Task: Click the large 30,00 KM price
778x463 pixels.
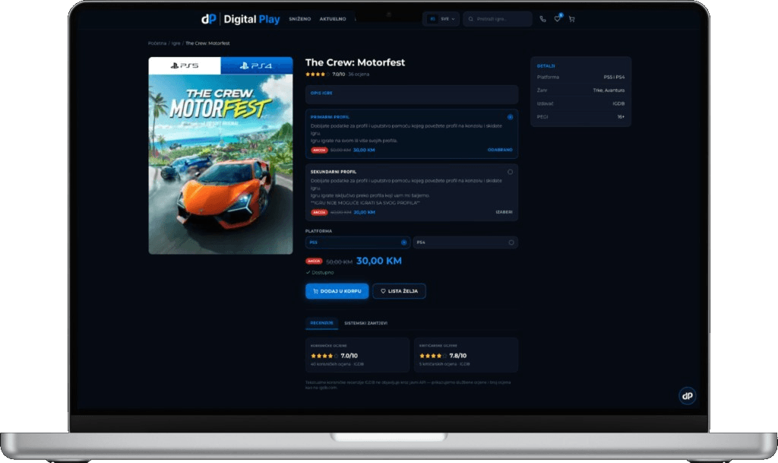Action: [378, 261]
